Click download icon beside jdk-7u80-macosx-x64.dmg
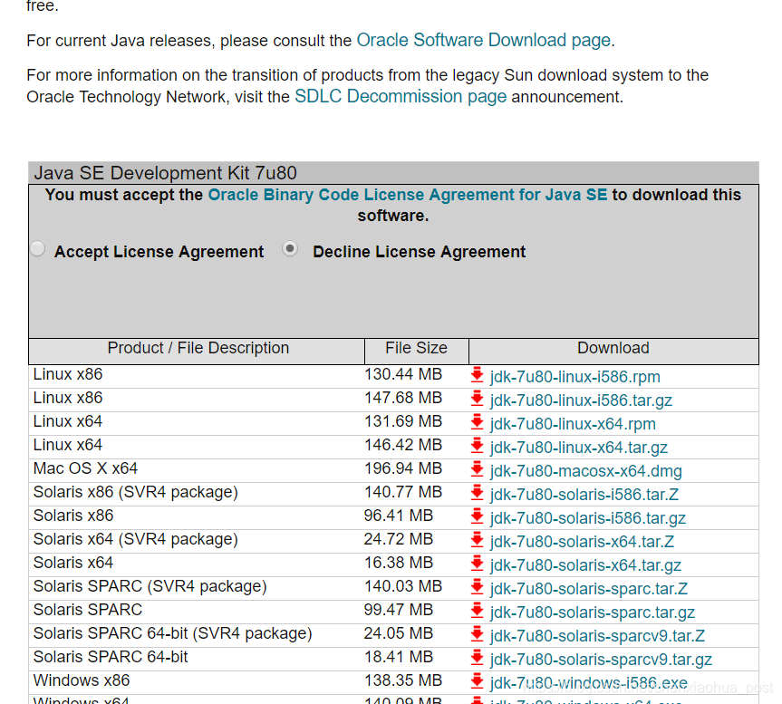This screenshot has height=704, width=782. [x=478, y=468]
